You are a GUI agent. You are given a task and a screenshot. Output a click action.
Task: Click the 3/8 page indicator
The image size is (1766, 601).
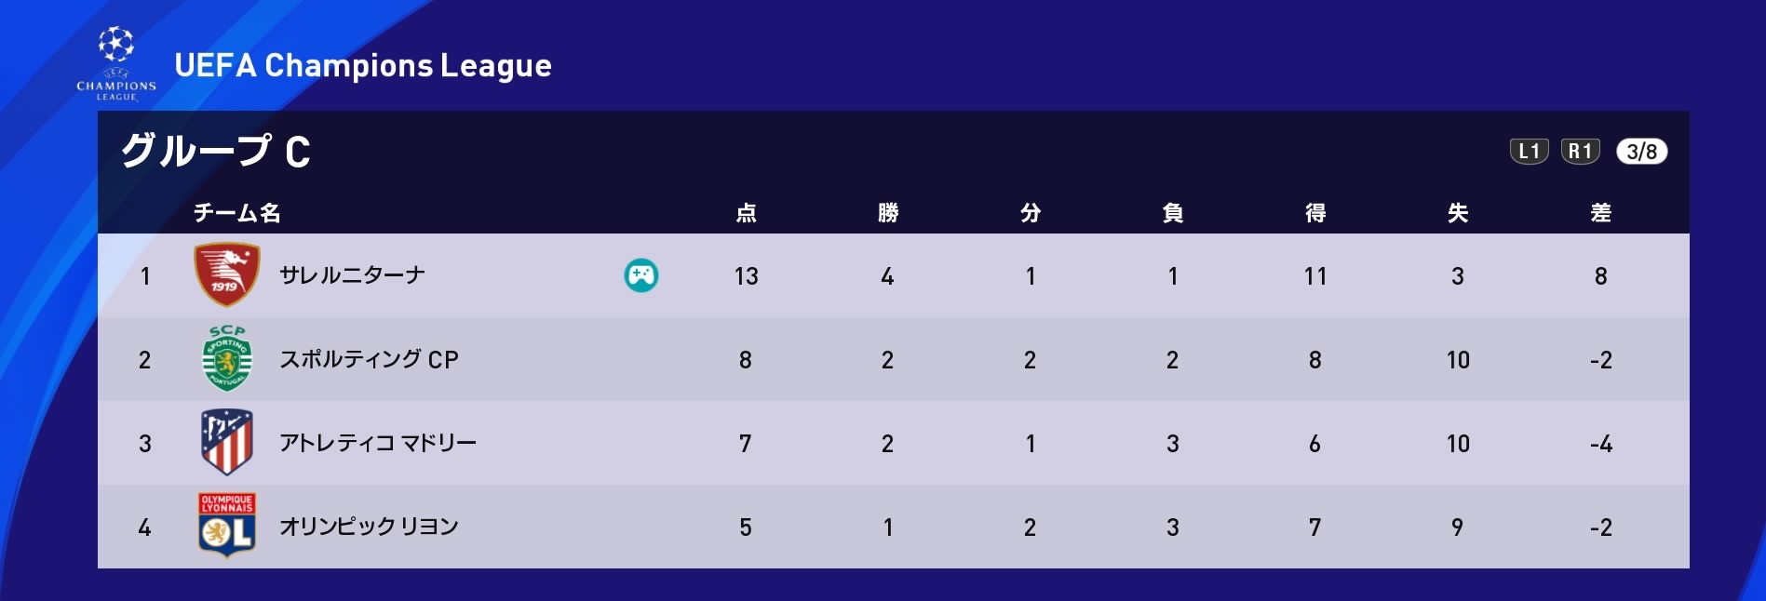click(1642, 152)
